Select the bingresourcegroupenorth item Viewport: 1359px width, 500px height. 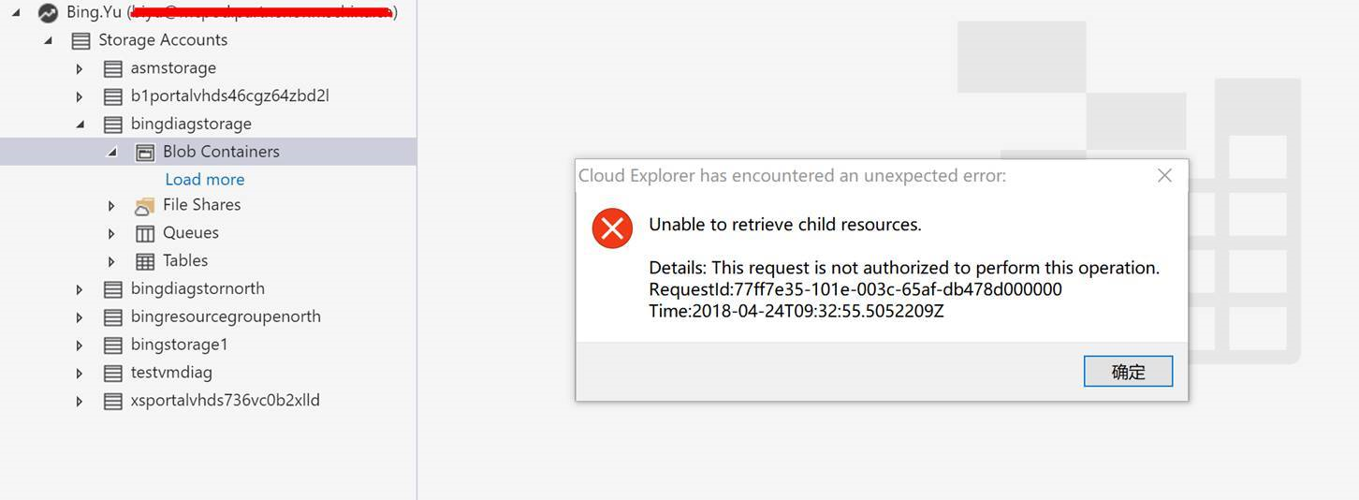click(x=226, y=316)
